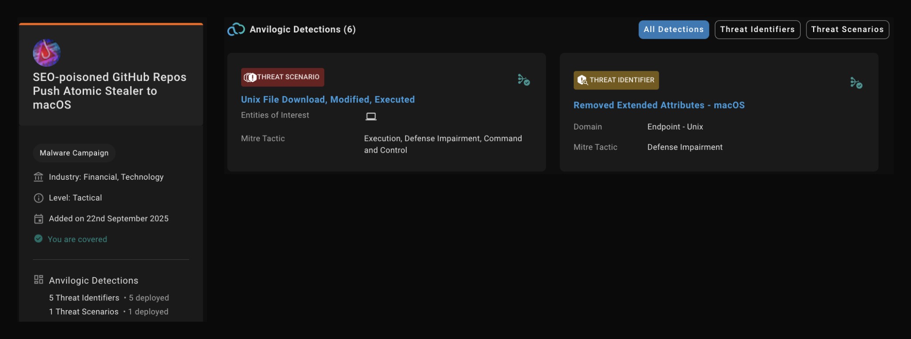Screen dimensions: 911x339
Task: Click '5 Threat Identifiers' row
Action: 109,298
